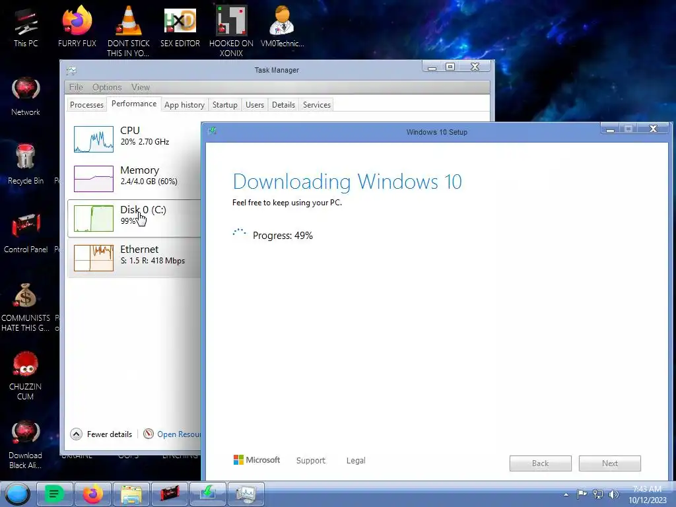Show hidden tray icons arrow

pos(566,494)
